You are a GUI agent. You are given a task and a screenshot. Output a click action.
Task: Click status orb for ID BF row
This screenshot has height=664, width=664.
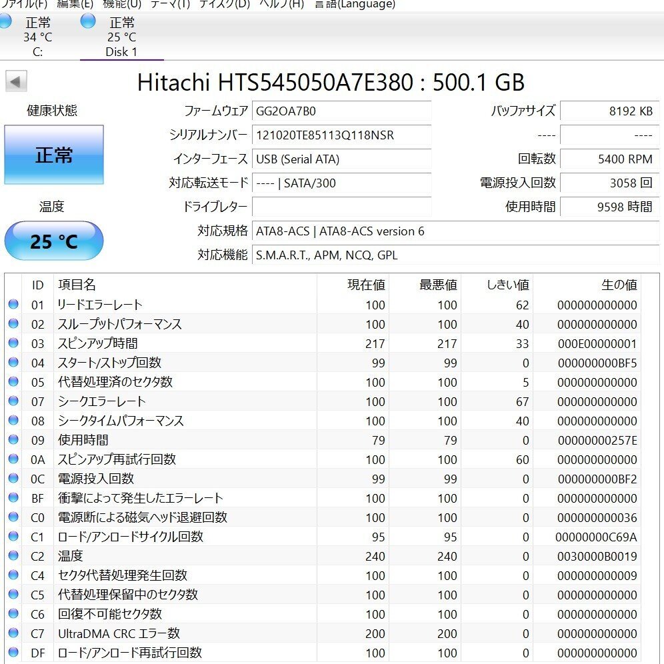(13, 497)
